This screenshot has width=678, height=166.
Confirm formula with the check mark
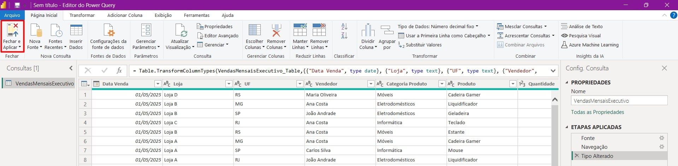(x=104, y=71)
